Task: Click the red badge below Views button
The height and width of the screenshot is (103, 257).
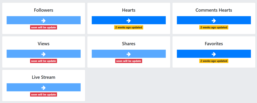Action: [44, 61]
